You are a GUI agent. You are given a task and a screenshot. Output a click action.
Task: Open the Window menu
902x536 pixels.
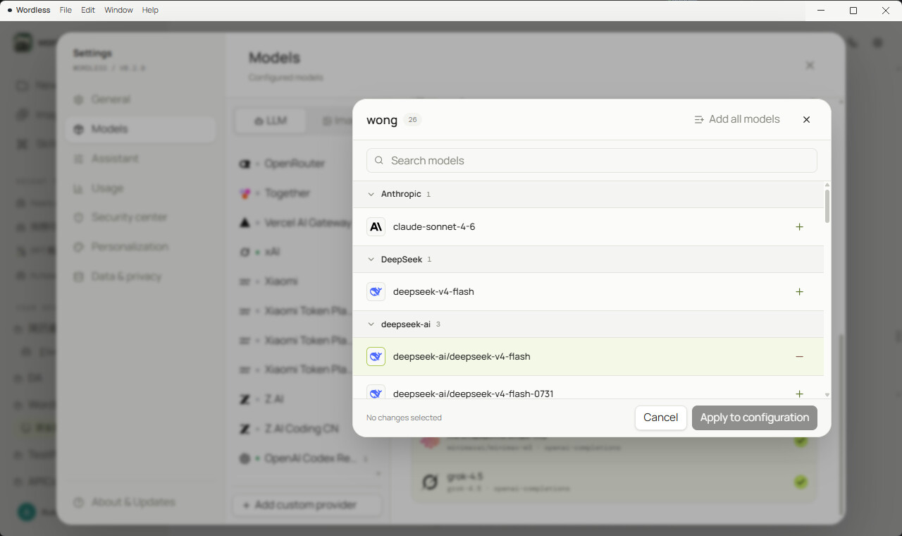[x=118, y=11]
